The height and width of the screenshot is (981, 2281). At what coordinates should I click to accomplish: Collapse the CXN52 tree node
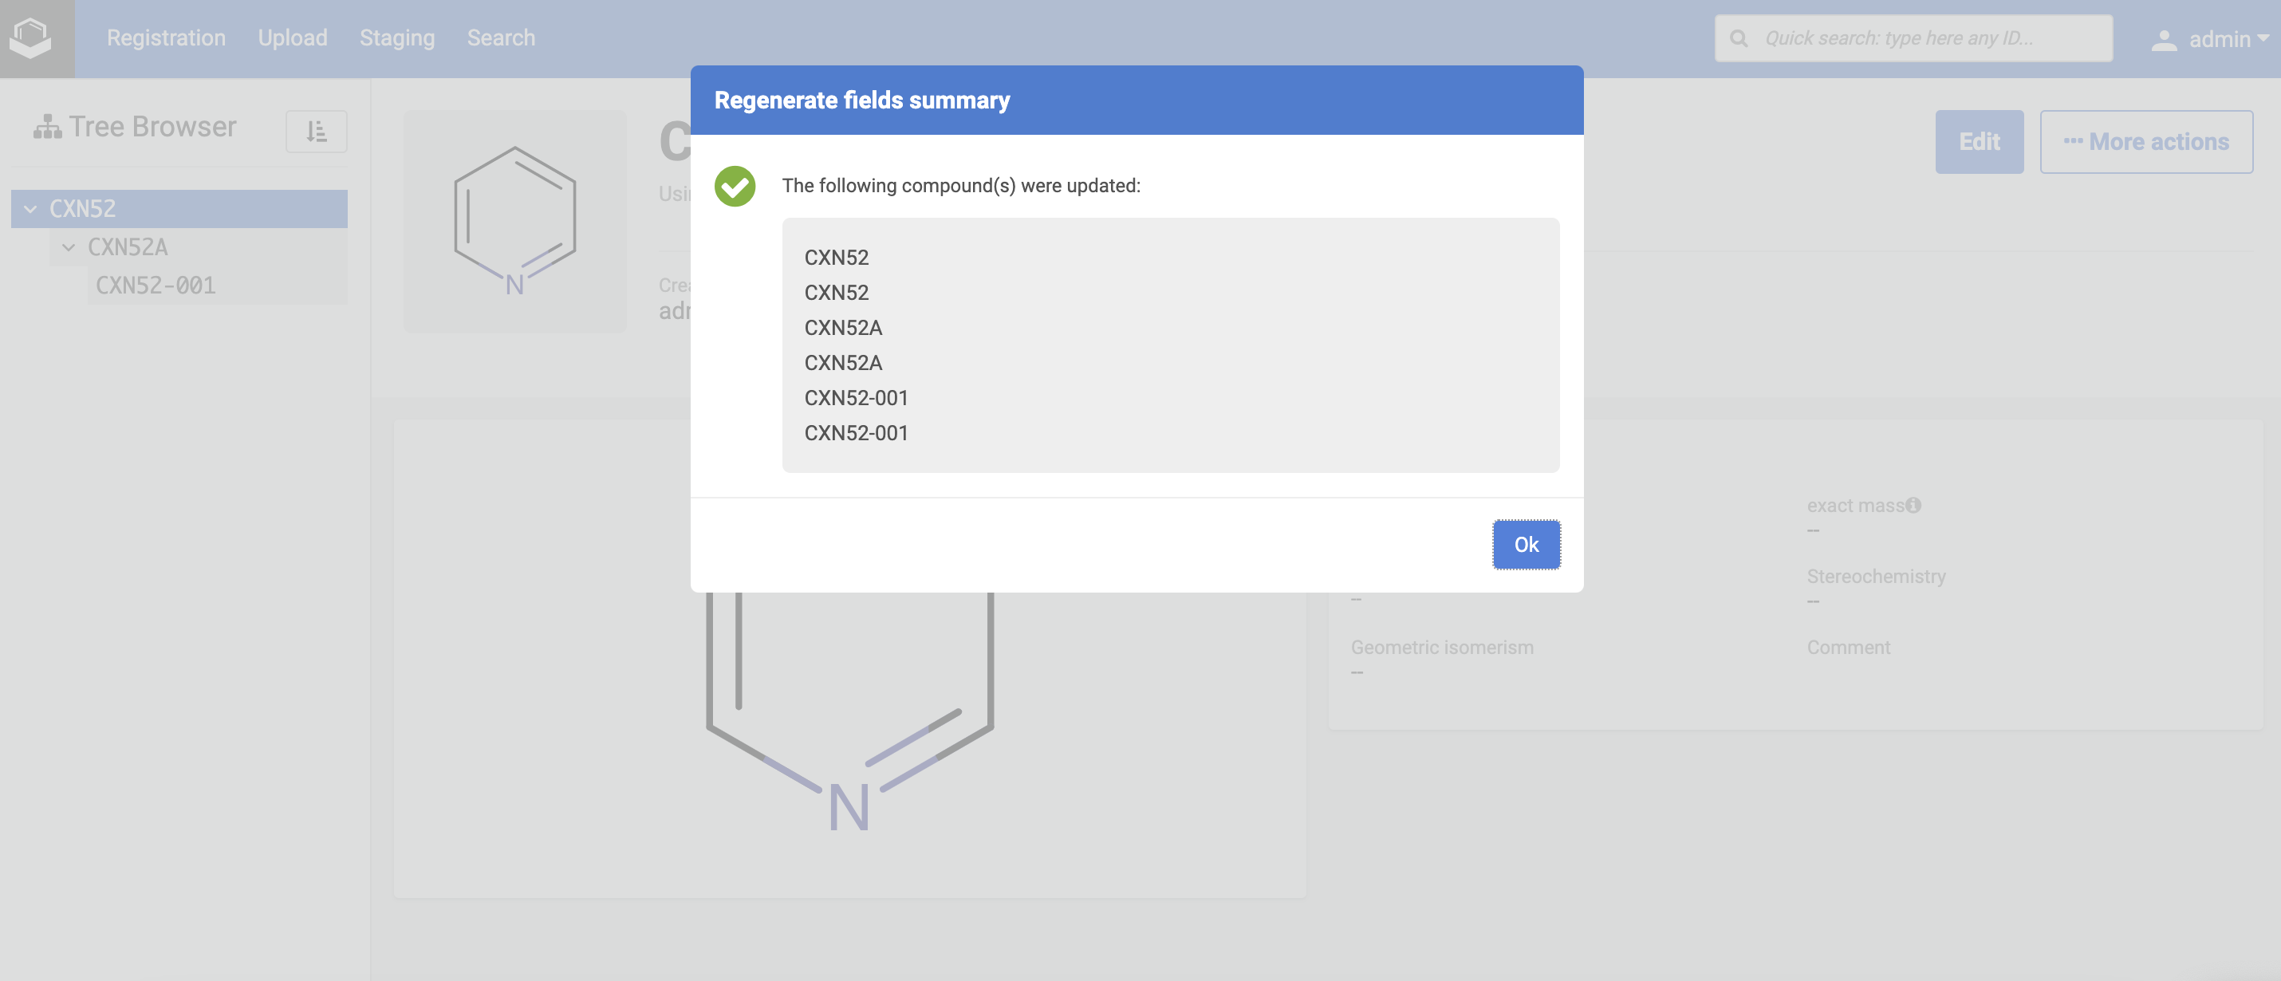coord(31,209)
